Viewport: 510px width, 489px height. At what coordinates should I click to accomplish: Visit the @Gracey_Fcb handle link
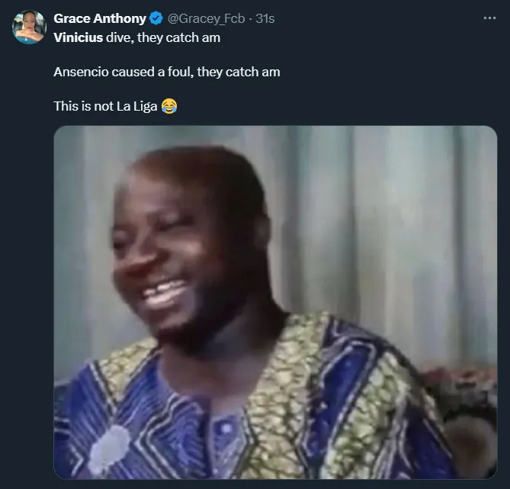point(207,18)
